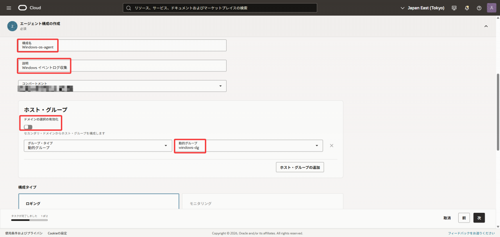Image resolution: width=500 pixels, height=237 pixels.
Task: Click the ホスト・グループの追加 button
Action: [300, 168]
